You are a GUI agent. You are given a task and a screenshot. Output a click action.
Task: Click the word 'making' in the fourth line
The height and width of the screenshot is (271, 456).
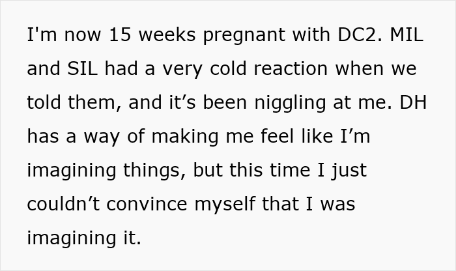point(185,136)
